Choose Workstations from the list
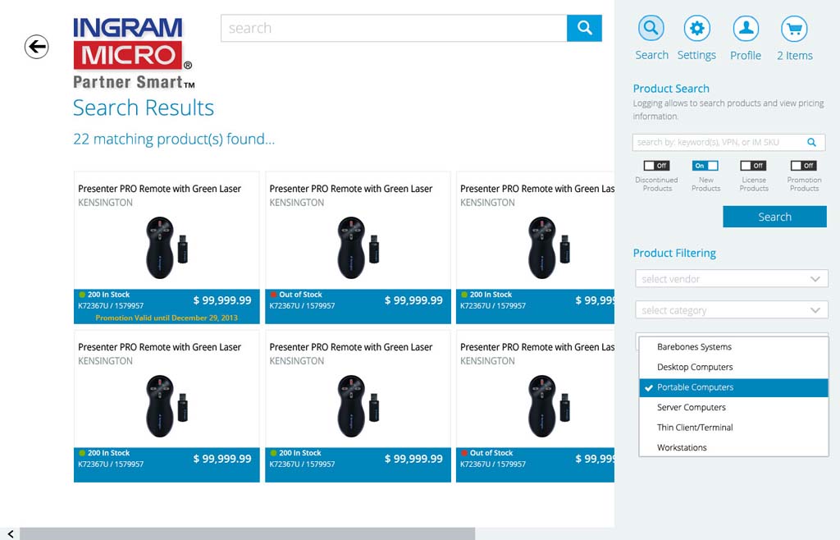The image size is (840, 540). tap(682, 447)
